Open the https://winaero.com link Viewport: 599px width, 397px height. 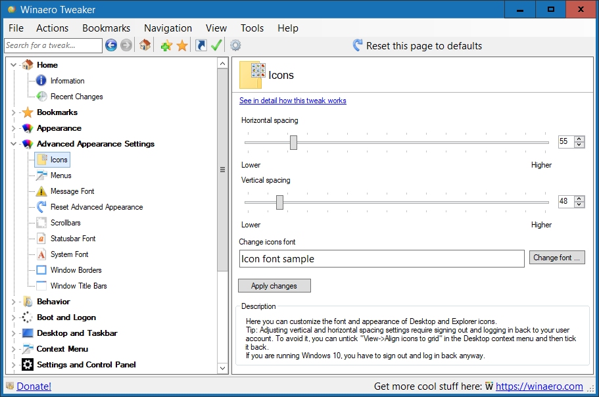click(539, 386)
